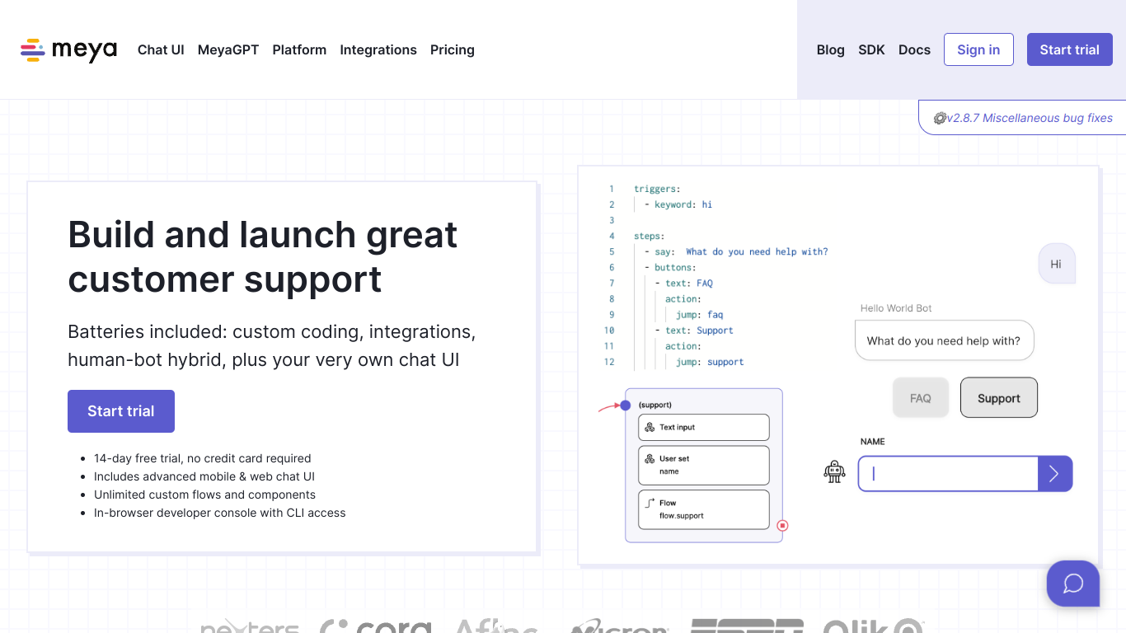The image size is (1126, 633).
Task: Click Start trial in the header
Action: (x=1070, y=49)
